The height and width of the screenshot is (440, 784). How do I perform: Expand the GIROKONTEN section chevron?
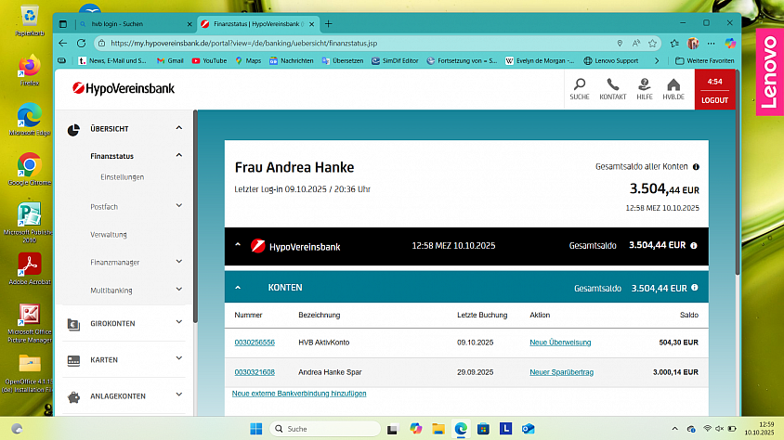point(179,323)
